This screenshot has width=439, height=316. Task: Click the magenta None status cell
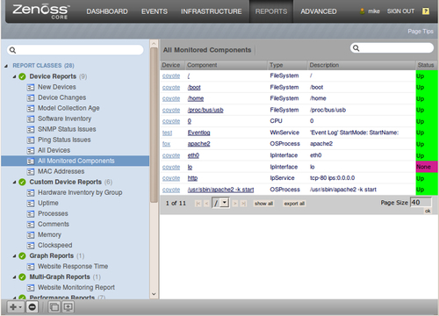pos(427,167)
